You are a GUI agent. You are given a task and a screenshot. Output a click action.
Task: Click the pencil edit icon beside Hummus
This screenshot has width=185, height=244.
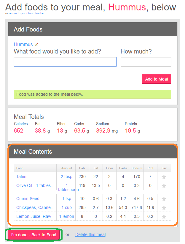coord(36,45)
